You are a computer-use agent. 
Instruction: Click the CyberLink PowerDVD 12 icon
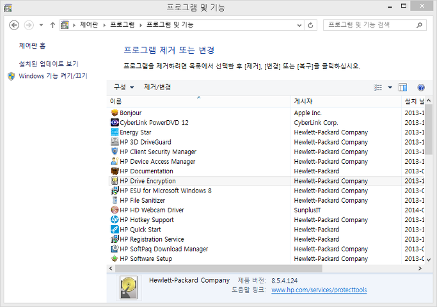coord(115,123)
